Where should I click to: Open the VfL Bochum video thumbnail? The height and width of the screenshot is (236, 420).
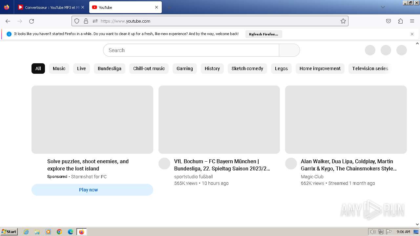tap(219, 120)
